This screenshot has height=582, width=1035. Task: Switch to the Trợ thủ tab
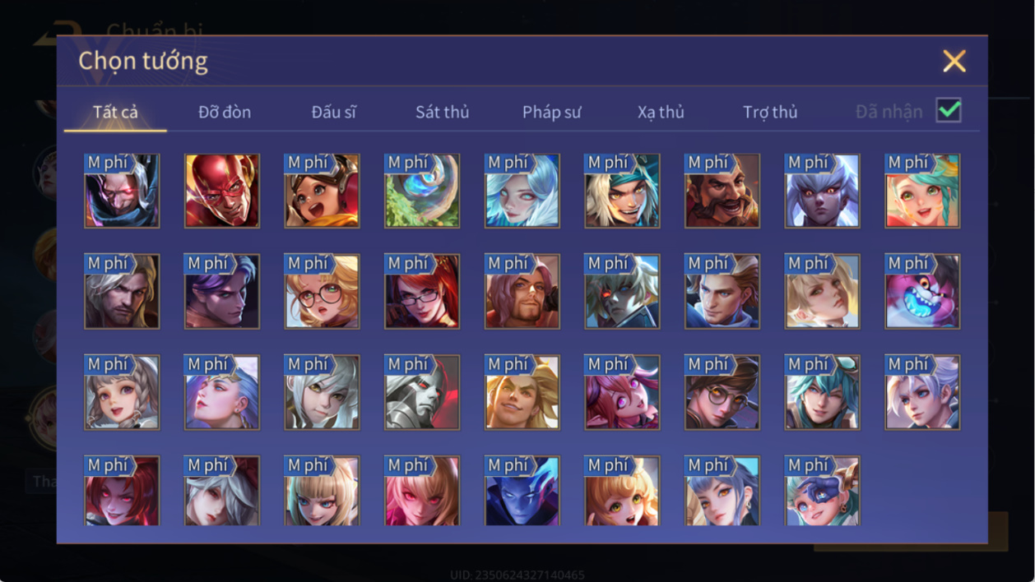tap(770, 112)
